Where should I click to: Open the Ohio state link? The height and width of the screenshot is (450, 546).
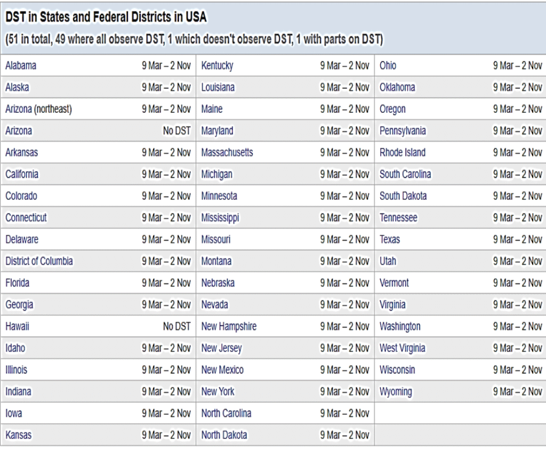[x=388, y=66]
